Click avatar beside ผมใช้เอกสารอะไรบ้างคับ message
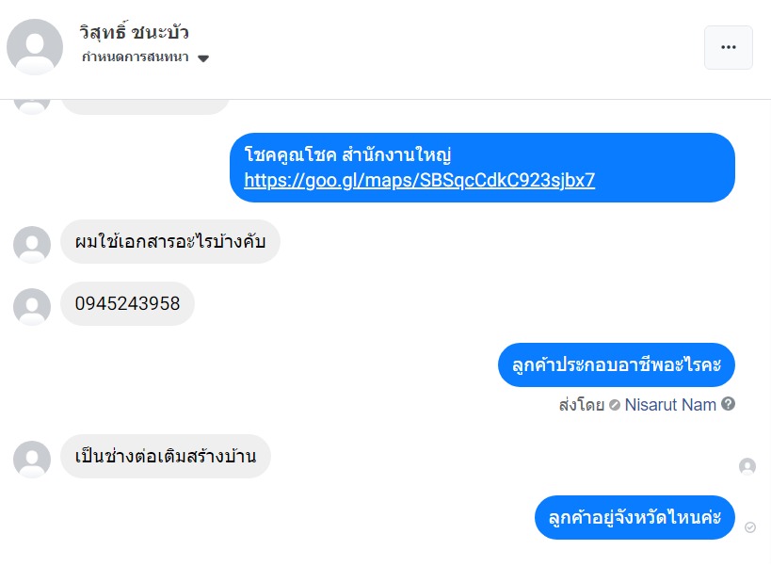Image resolution: width=771 pixels, height=566 pixels. (x=32, y=244)
